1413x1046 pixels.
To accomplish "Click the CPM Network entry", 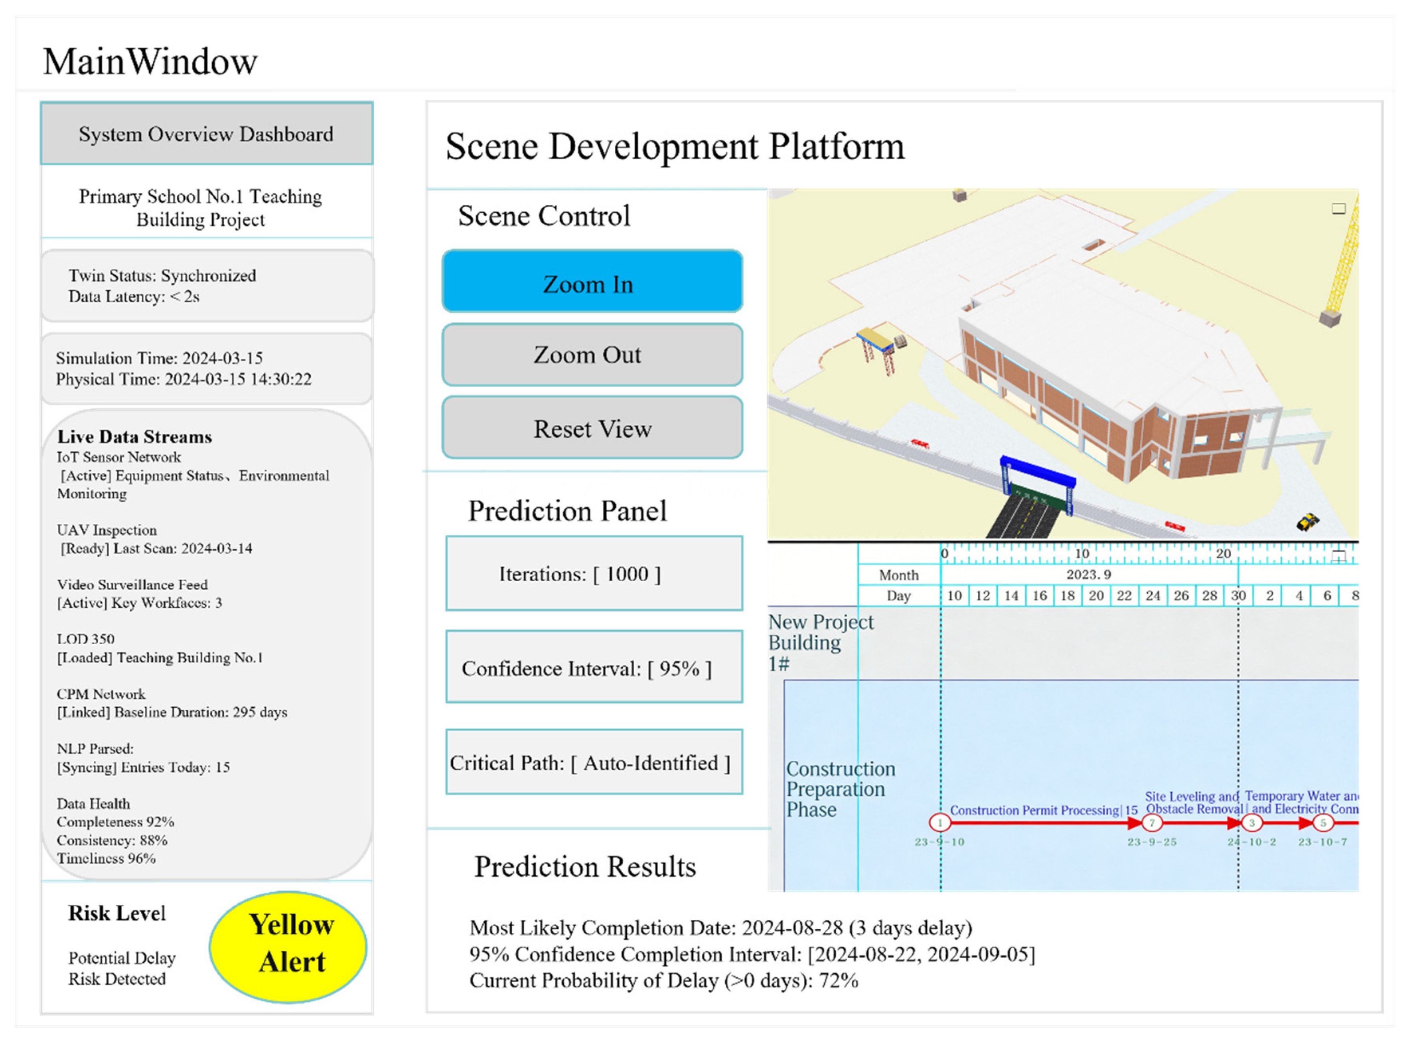I will coord(172,703).
